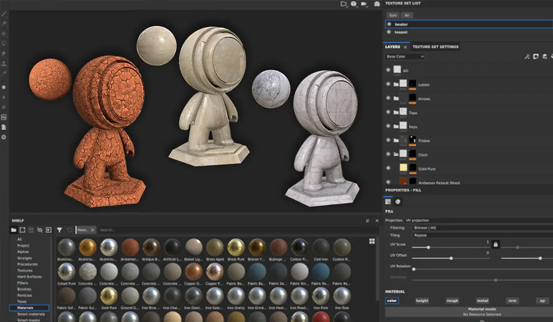553x322 pixels.
Task: Toggle visibility of heater texture set
Action: (x=389, y=24)
